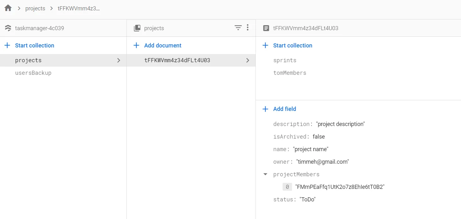Click Start collection in the document panel
Viewport: 461px width, 219px height.
click(x=293, y=46)
